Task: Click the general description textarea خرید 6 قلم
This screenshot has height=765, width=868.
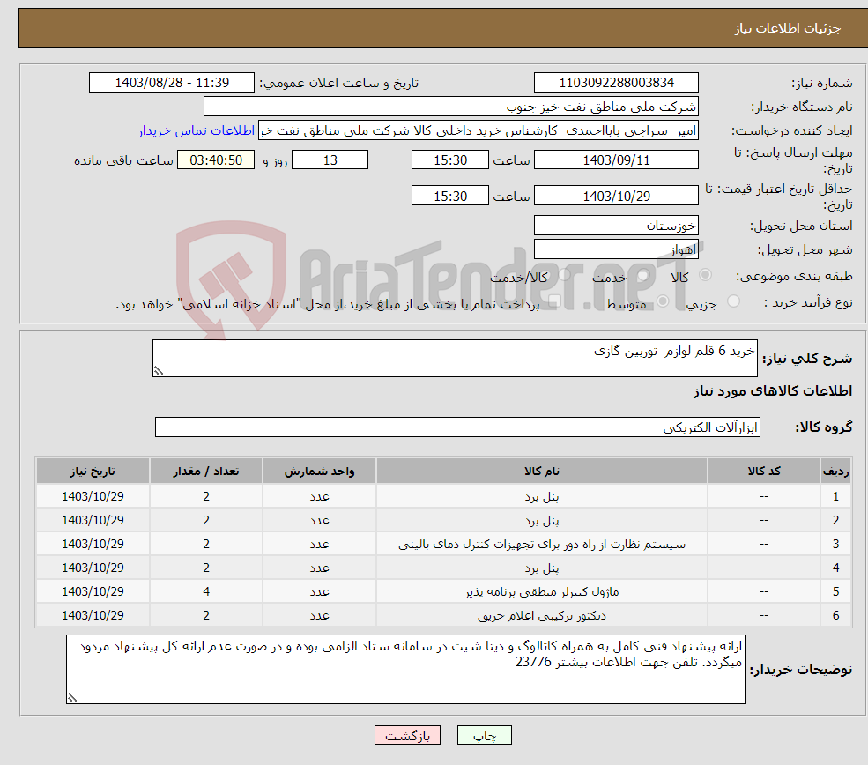Action: pos(455,358)
